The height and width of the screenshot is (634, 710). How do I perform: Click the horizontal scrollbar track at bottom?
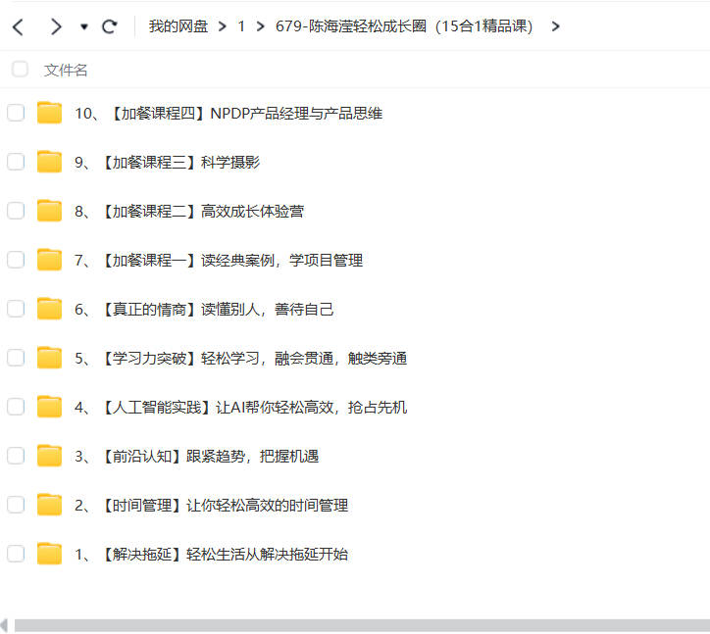(362, 625)
